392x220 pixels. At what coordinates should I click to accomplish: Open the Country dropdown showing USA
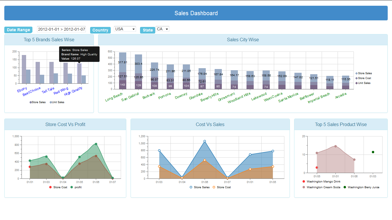pyautogui.click(x=125, y=29)
